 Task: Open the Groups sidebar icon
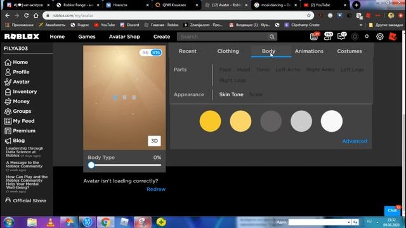pos(8,111)
